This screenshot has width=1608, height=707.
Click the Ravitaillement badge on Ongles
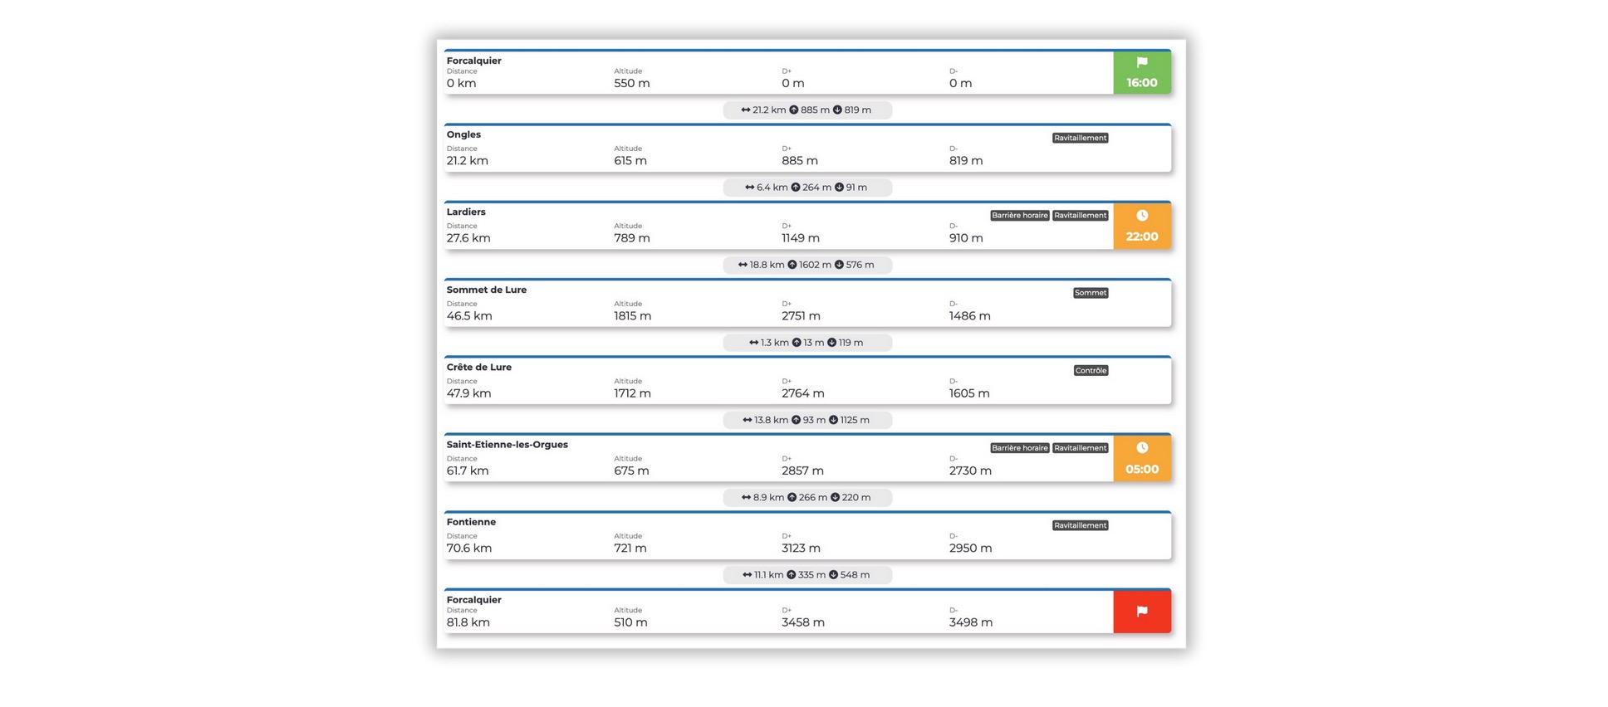point(1080,139)
